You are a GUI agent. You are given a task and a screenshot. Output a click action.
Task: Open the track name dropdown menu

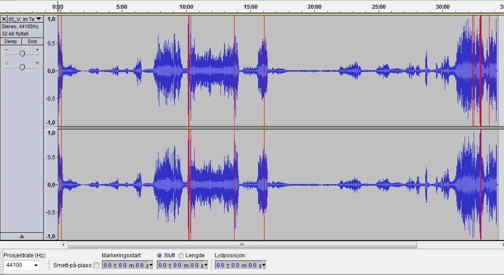(x=25, y=19)
